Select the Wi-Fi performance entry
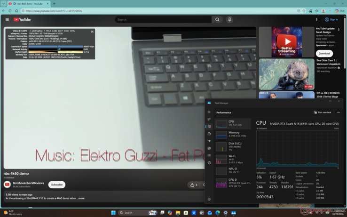The width and height of the screenshot is (347, 217). [x=233, y=159]
